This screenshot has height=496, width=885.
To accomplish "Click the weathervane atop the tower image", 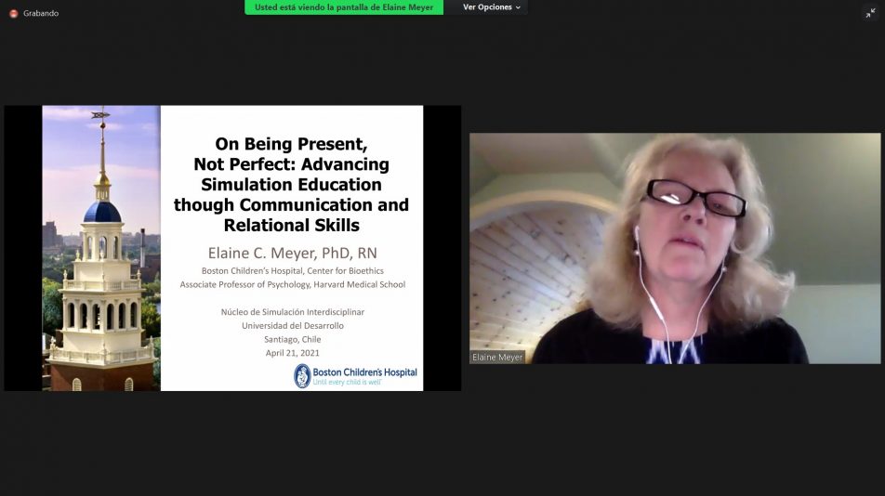I will (x=100, y=116).
